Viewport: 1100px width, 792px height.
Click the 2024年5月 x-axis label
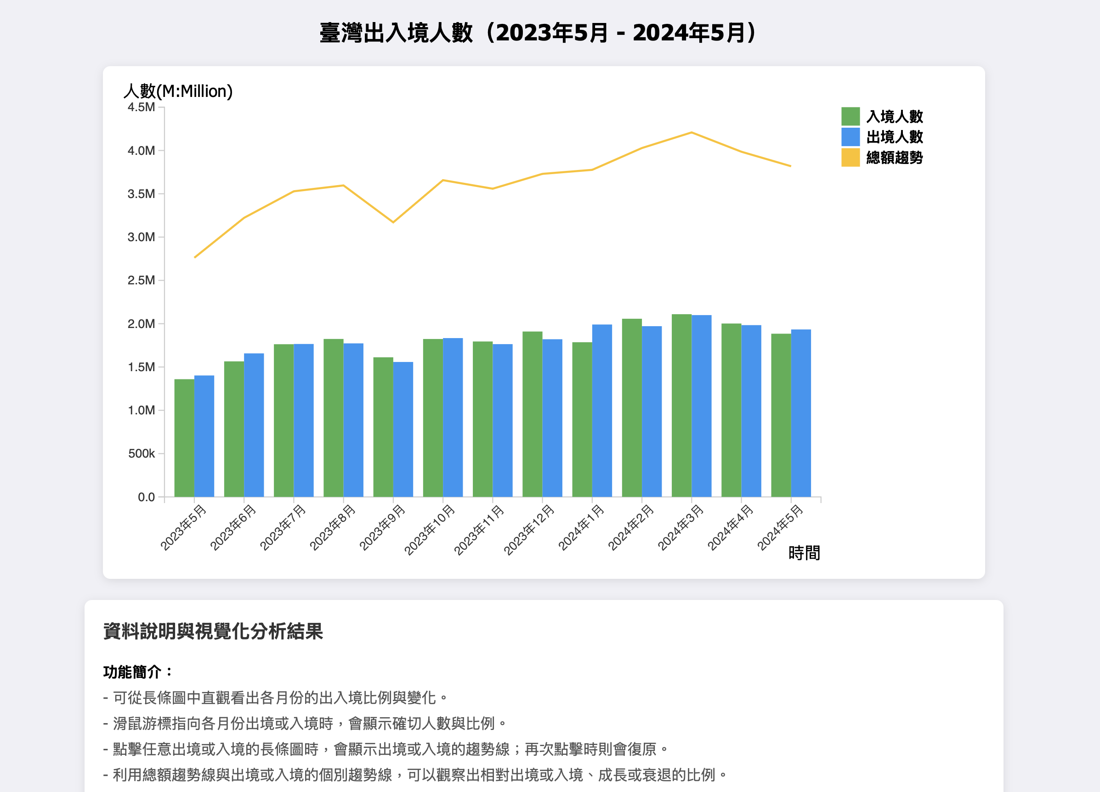click(x=780, y=528)
